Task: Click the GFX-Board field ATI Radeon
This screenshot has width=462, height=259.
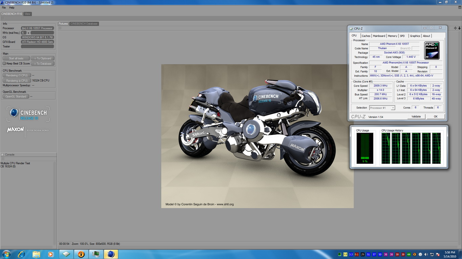Action: [37, 42]
